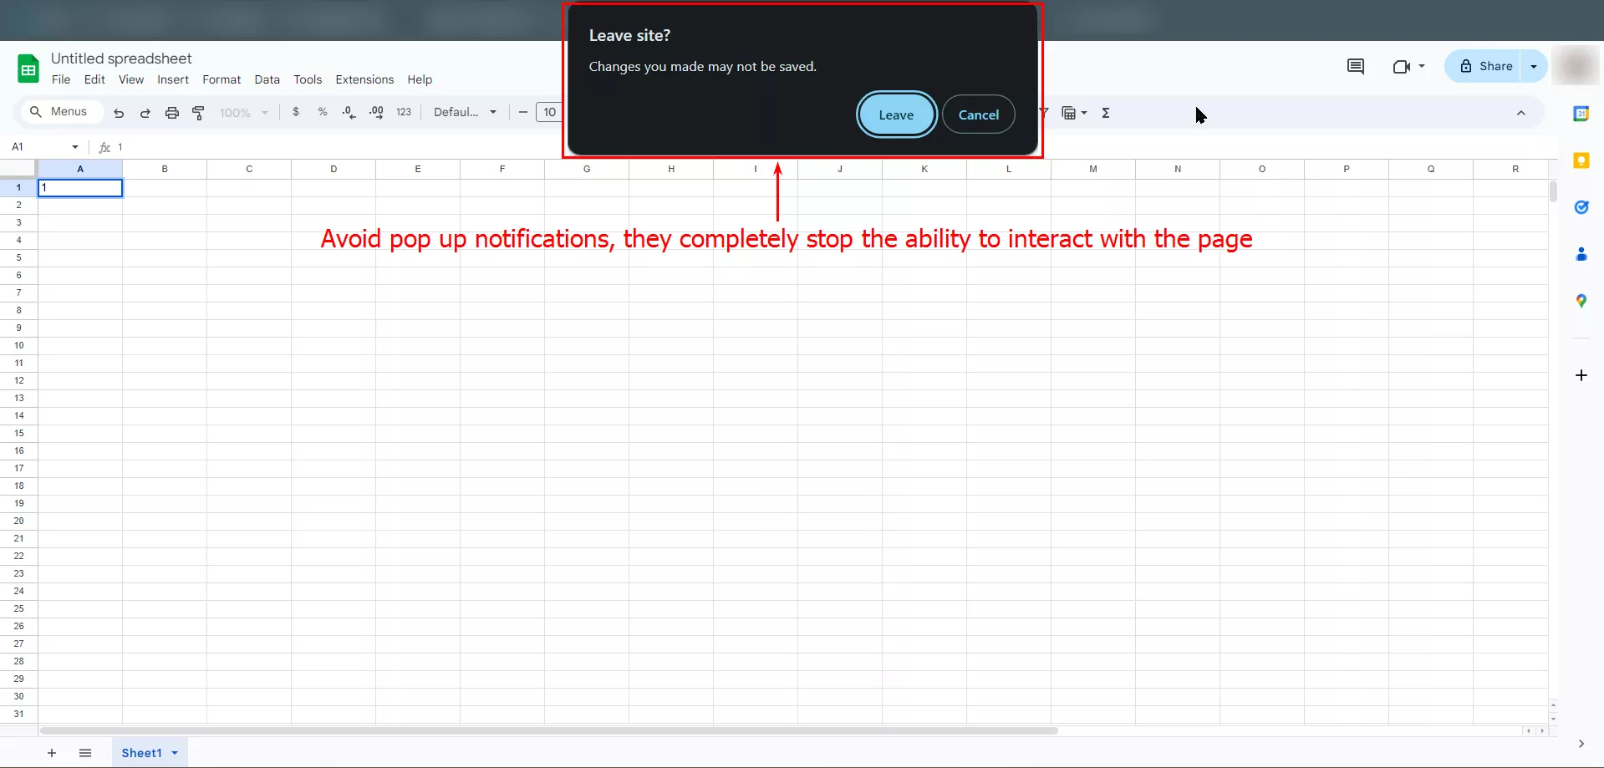Image resolution: width=1604 pixels, height=768 pixels.
Task: Open comment history icon
Action: tap(1356, 66)
